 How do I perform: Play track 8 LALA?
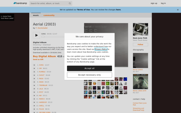pyautogui.click(x=34, y=89)
